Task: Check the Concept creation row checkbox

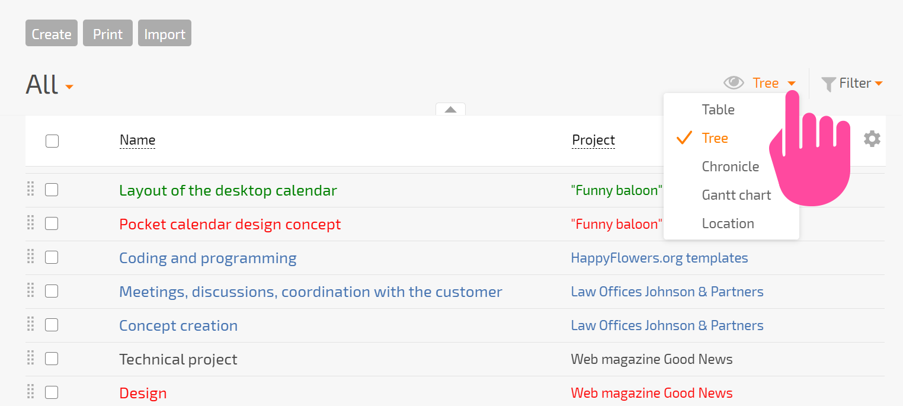Action: pyautogui.click(x=52, y=325)
